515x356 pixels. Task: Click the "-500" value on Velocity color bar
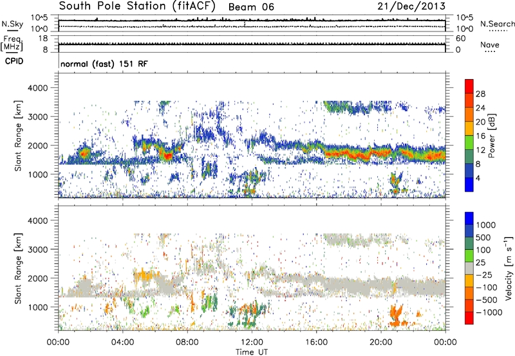tap(487, 299)
